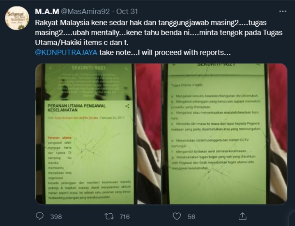Retweet this post via the retweet icon

109,216
